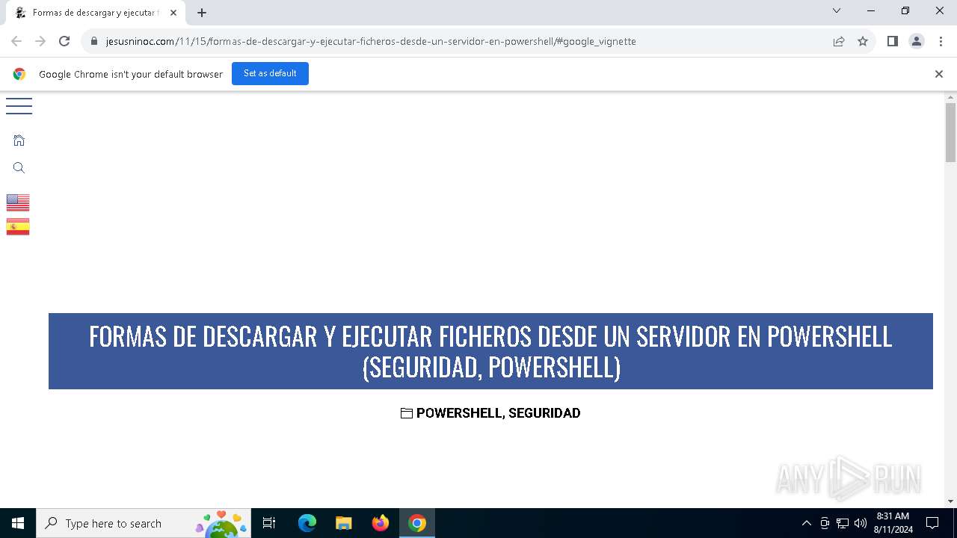Go to the site home icon
Image resolution: width=957 pixels, height=538 pixels.
coord(19,140)
